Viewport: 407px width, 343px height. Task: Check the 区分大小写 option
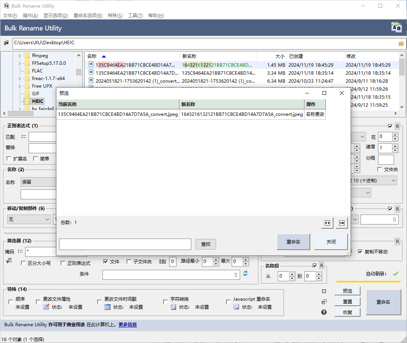23,263
